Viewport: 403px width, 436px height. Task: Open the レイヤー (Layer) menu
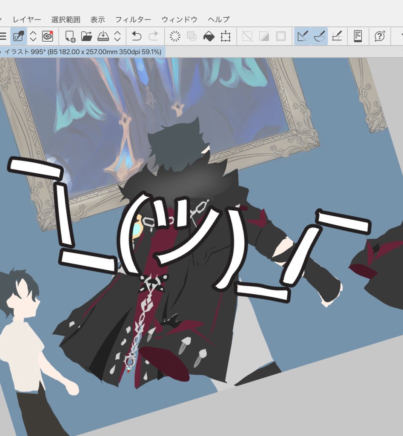[27, 19]
